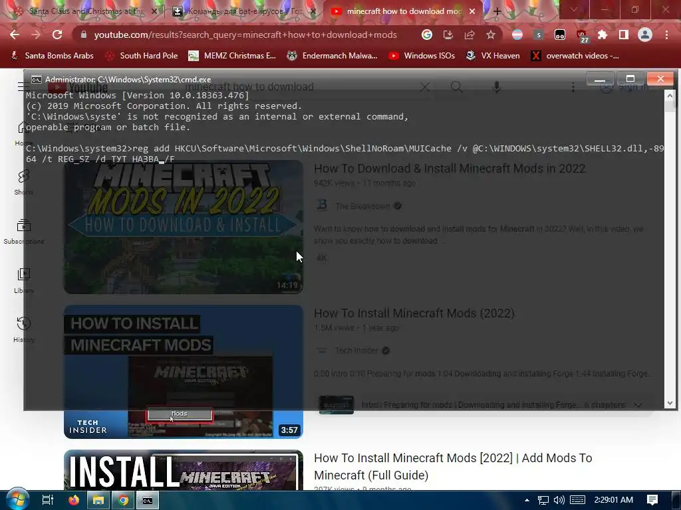681x510 pixels.
Task: Open the tab search dropdown chevron
Action: (574, 9)
